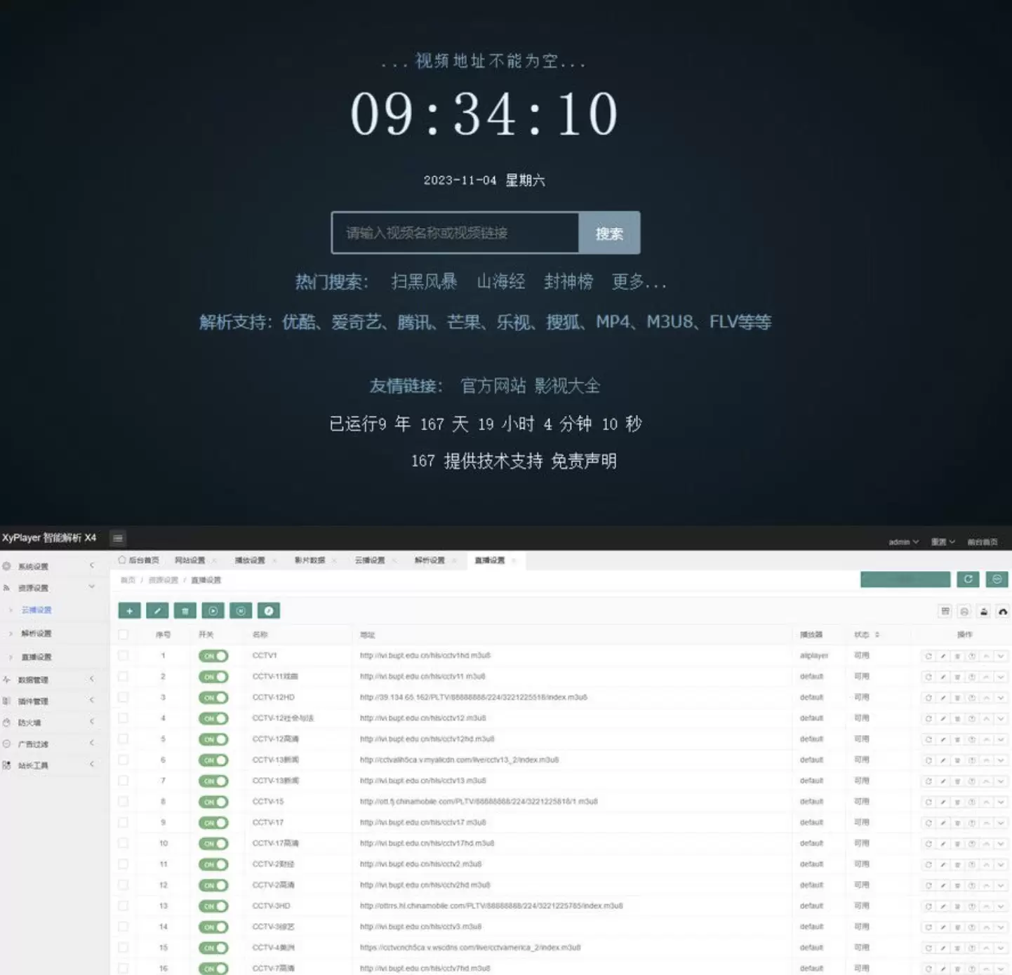Check the checkbox for row 9 CCTV-17
1012x975 pixels.
[124, 822]
